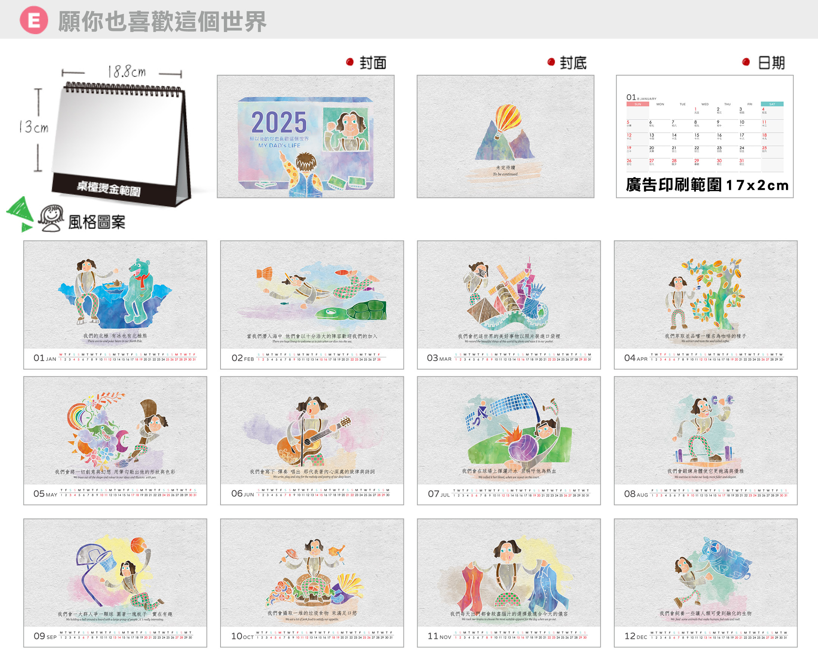Select the 01 JAN polar bear page
The image size is (818, 663).
[x=115, y=305]
